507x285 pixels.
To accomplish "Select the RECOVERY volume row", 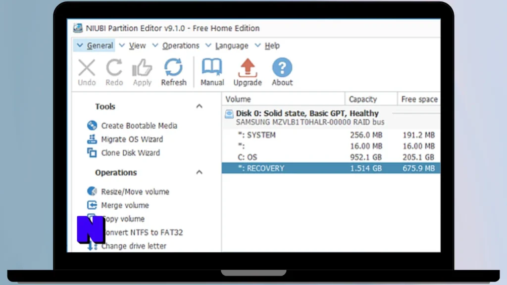I will tap(331, 168).
